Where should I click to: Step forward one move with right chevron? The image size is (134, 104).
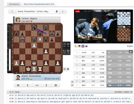pyautogui.click(x=46, y=85)
